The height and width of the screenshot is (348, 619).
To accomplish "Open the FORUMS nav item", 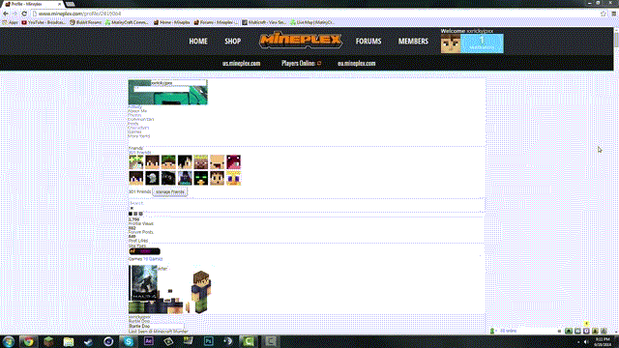I will point(368,41).
